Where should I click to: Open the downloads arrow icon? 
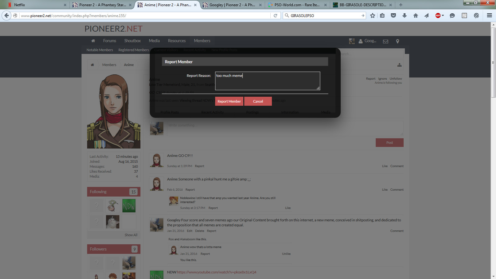tap(405, 15)
